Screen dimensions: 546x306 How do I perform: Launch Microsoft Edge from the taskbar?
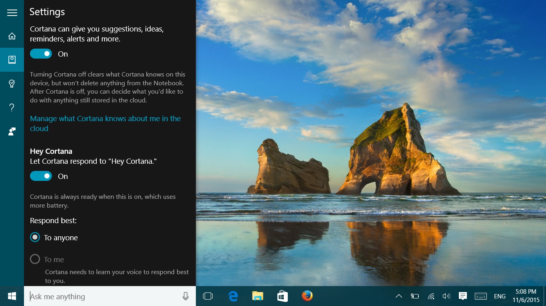click(233, 296)
